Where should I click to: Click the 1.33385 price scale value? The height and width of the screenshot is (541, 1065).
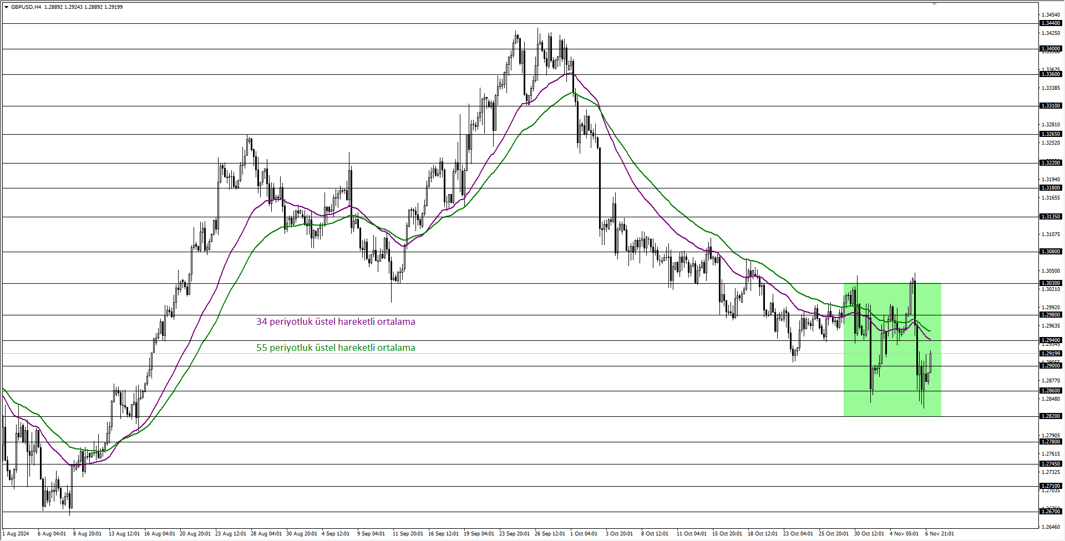tap(1051, 88)
